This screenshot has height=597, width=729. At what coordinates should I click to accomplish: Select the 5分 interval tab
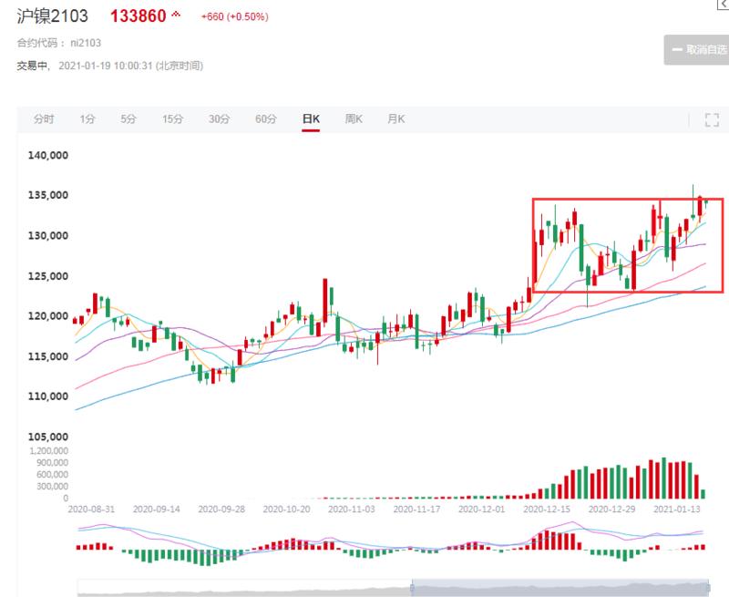click(x=128, y=119)
